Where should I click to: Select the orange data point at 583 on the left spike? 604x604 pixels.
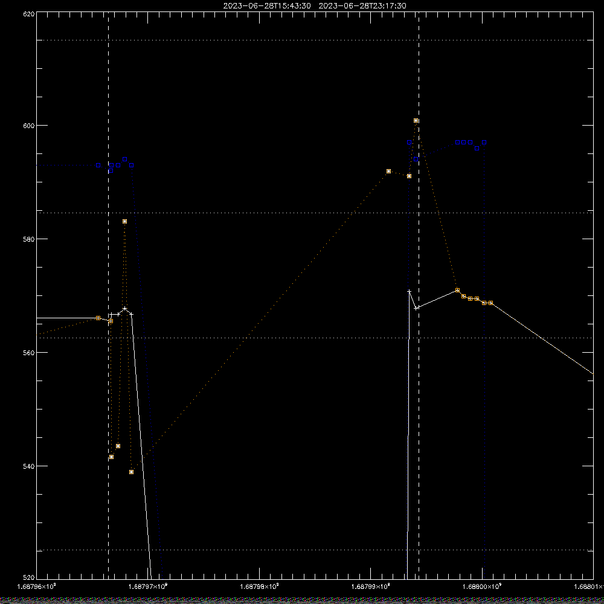125,222
